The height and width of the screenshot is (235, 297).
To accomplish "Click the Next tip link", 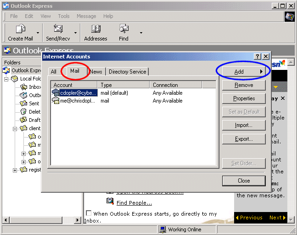I will pos(277,218).
